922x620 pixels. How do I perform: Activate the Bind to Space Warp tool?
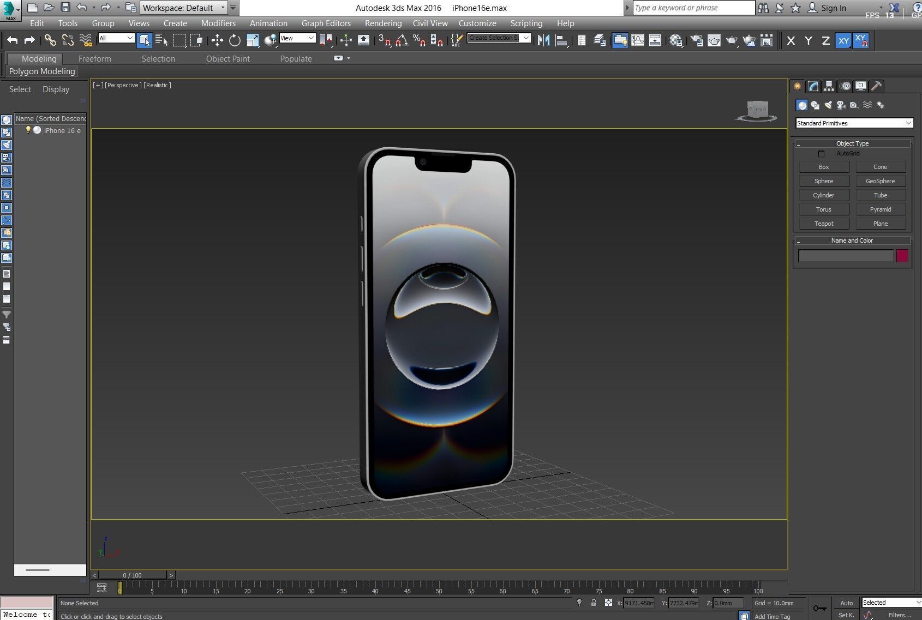tap(86, 40)
